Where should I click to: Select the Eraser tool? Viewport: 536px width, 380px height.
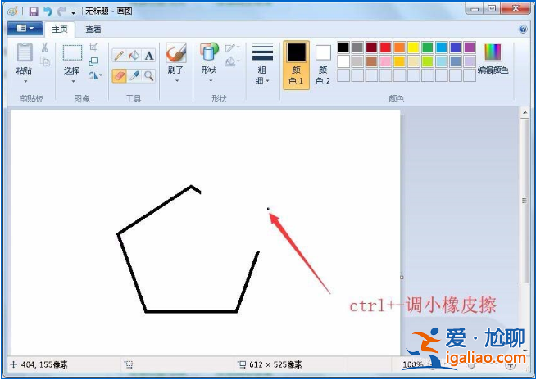point(119,76)
